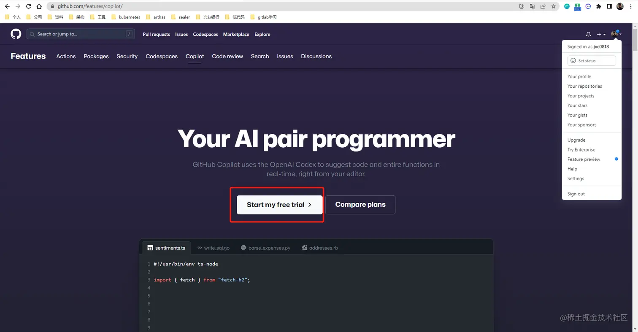Screen dimensions: 638x332
Task: Click the lock icon in address bar
Action: click(52, 6)
